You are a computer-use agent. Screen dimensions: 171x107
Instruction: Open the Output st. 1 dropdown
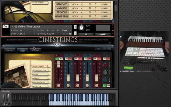click(34, 30)
